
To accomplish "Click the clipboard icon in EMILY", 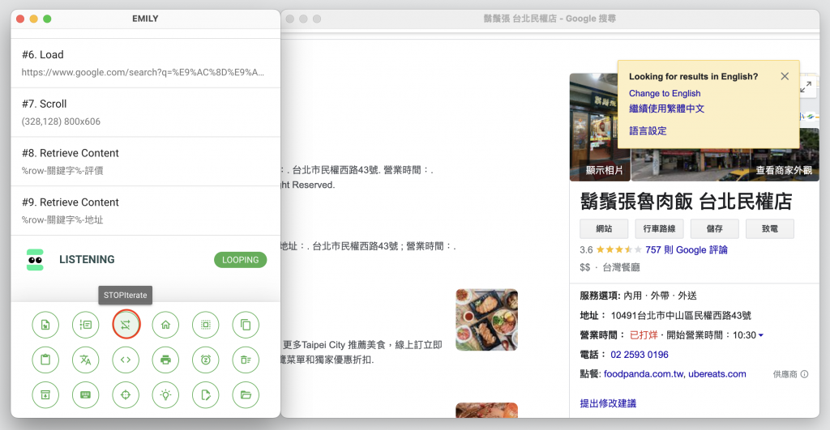I will pos(45,360).
